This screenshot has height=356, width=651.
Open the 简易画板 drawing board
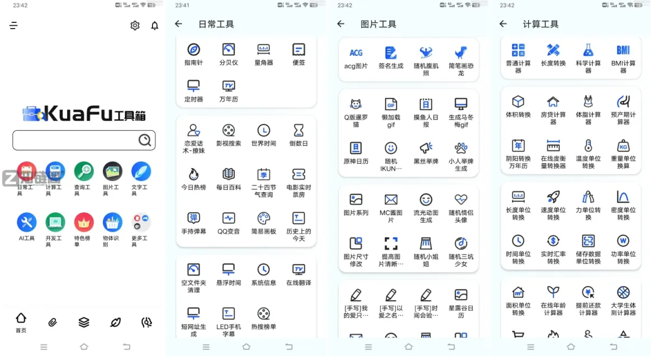[x=264, y=224]
